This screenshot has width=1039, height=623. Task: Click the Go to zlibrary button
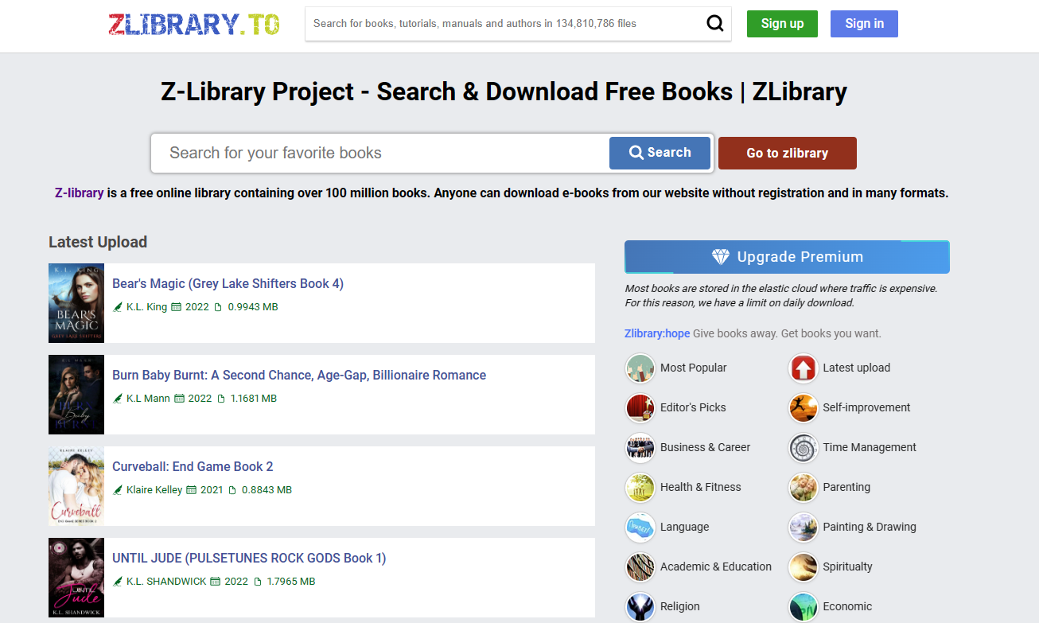point(788,153)
